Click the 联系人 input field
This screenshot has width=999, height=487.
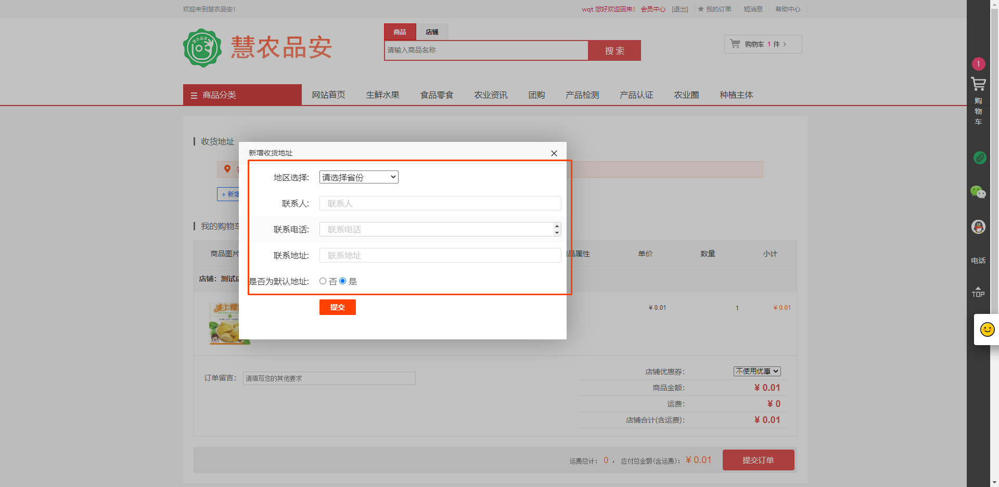point(440,203)
